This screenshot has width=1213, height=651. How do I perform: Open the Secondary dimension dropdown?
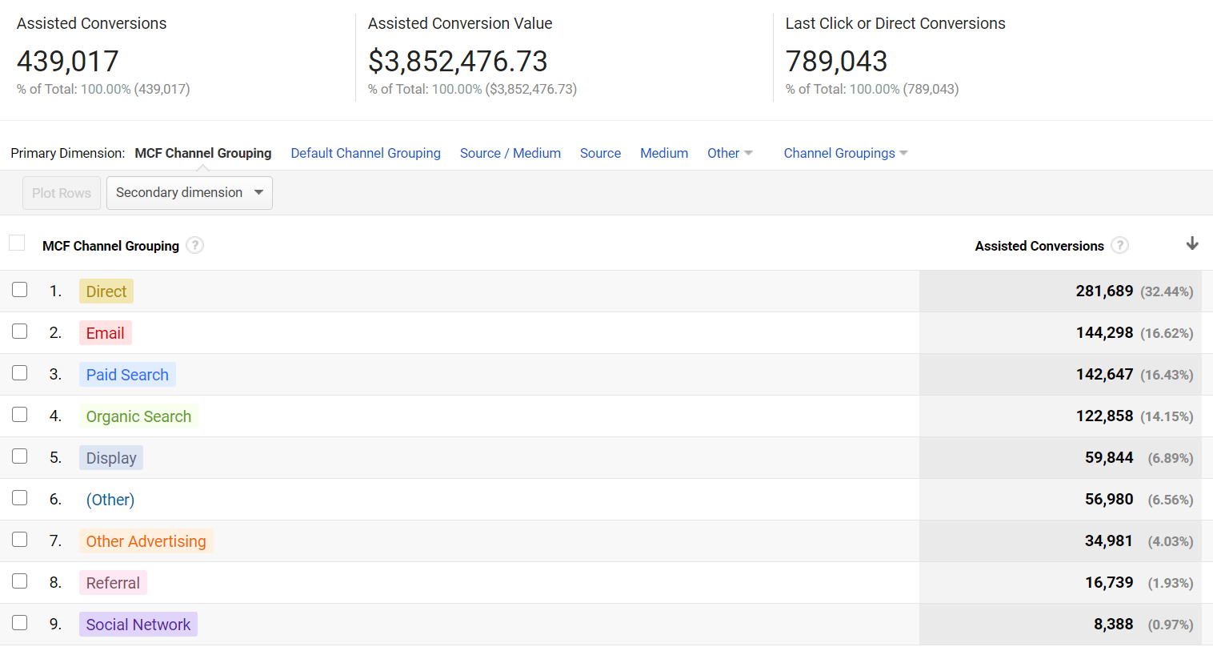click(189, 192)
